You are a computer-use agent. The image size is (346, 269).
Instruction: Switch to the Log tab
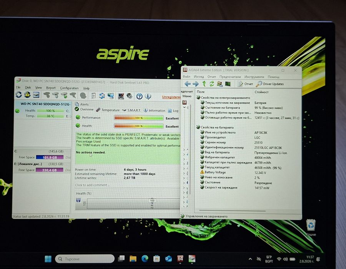tap(173, 110)
